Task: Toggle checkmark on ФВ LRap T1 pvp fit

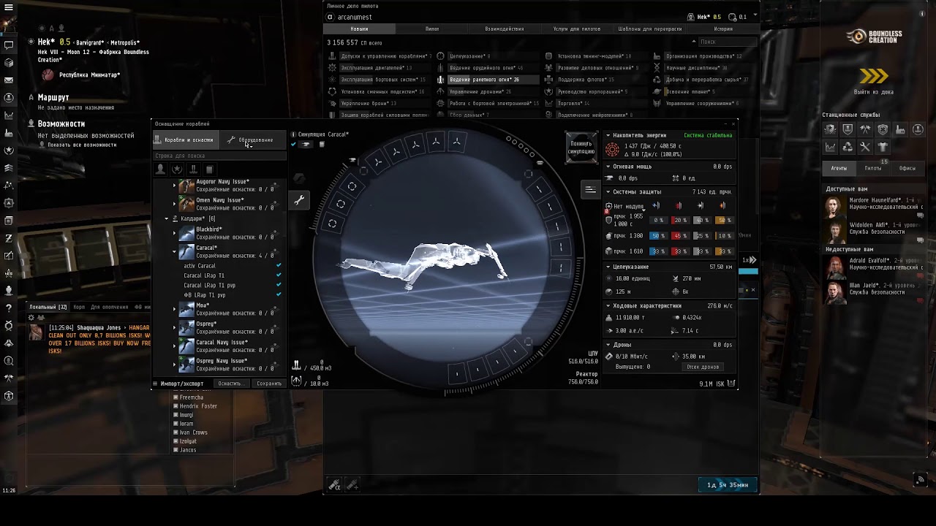Action: [279, 294]
